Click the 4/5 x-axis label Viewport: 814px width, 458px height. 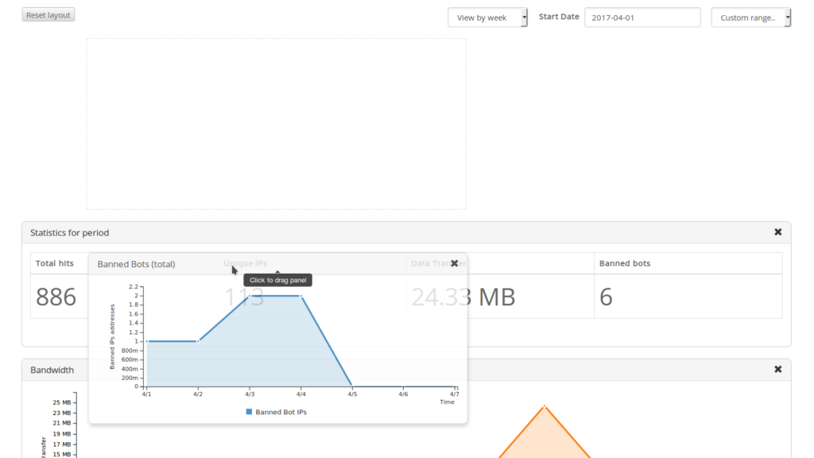pyautogui.click(x=352, y=394)
